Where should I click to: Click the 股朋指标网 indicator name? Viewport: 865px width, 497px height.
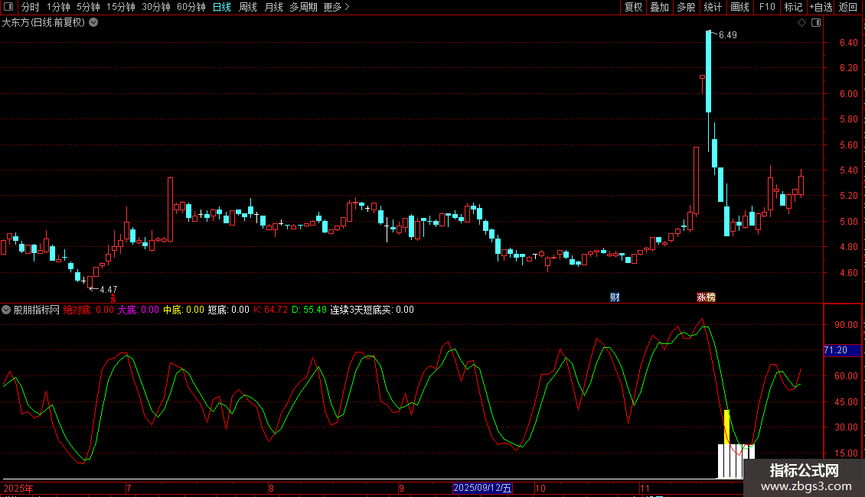click(37, 310)
